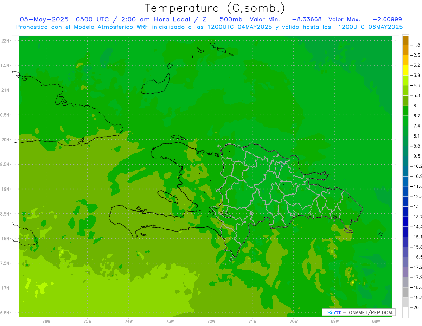The image size is (422, 326).
Task: Click the "Valor Max. = -2.60999" readout
Action: 365,19
